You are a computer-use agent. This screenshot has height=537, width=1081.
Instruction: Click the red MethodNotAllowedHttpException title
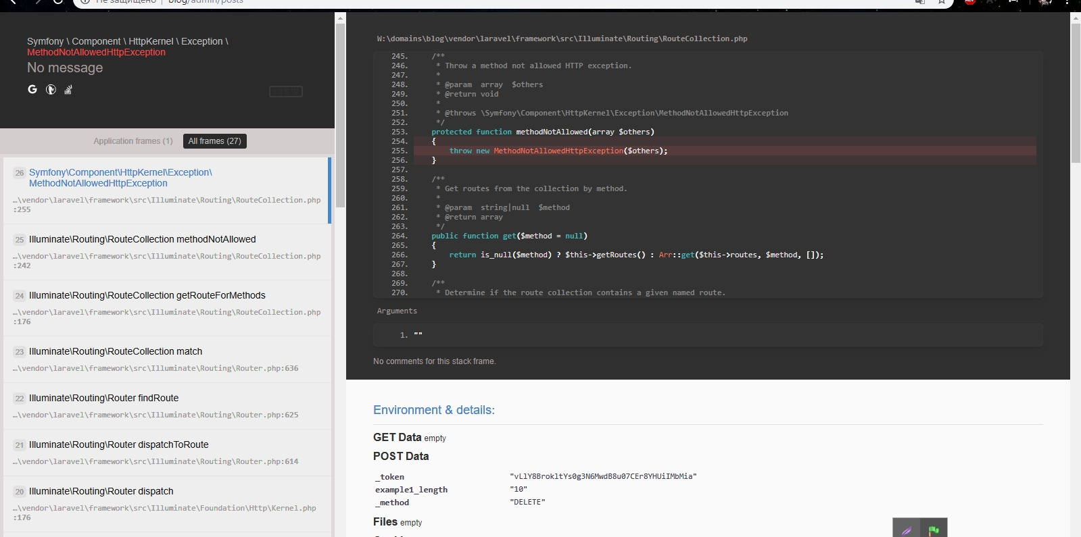pyautogui.click(x=96, y=52)
